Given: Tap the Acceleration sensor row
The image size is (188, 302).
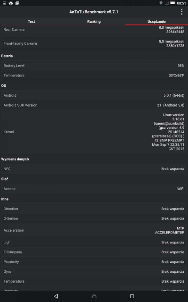Looking at the screenshot, I should [x=94, y=230].
